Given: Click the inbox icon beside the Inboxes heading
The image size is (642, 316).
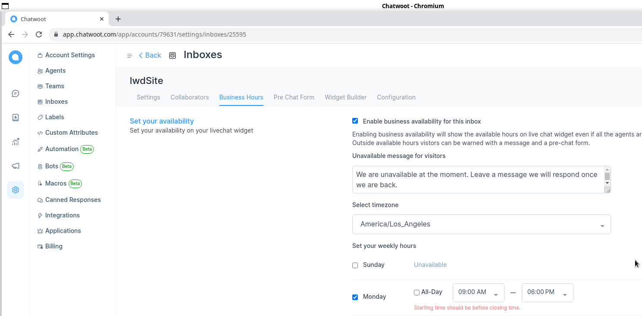Looking at the screenshot, I should 172,55.
